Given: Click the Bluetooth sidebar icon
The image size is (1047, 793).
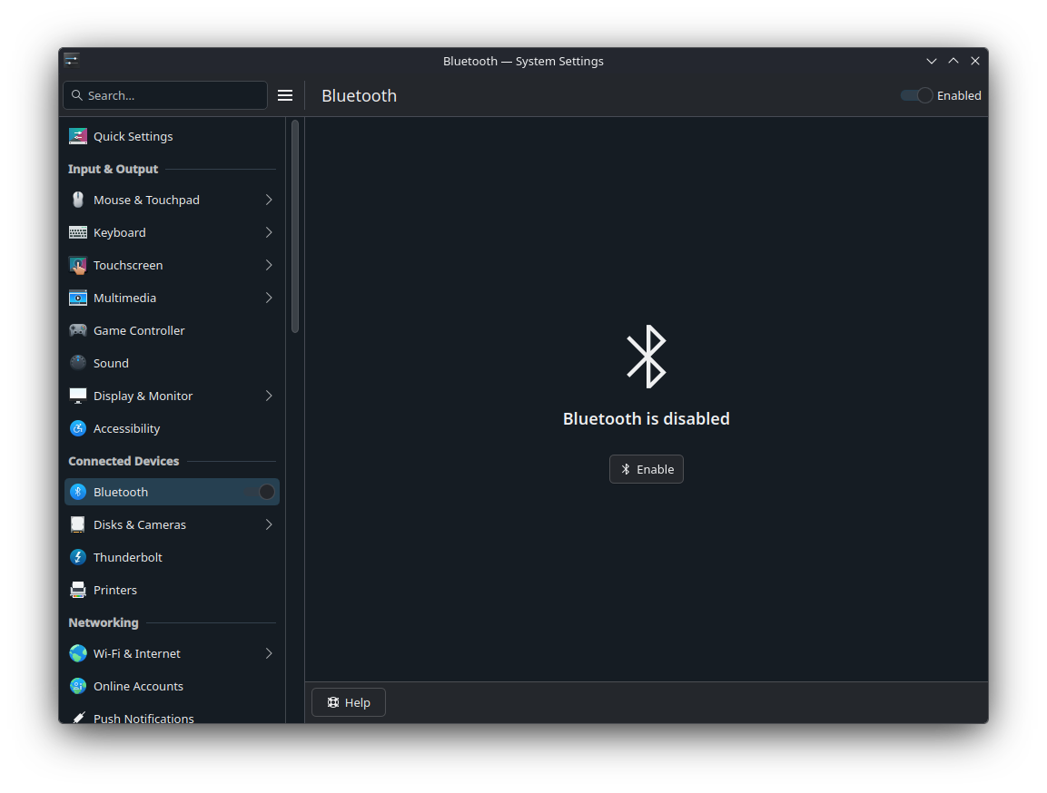Looking at the screenshot, I should (x=78, y=492).
